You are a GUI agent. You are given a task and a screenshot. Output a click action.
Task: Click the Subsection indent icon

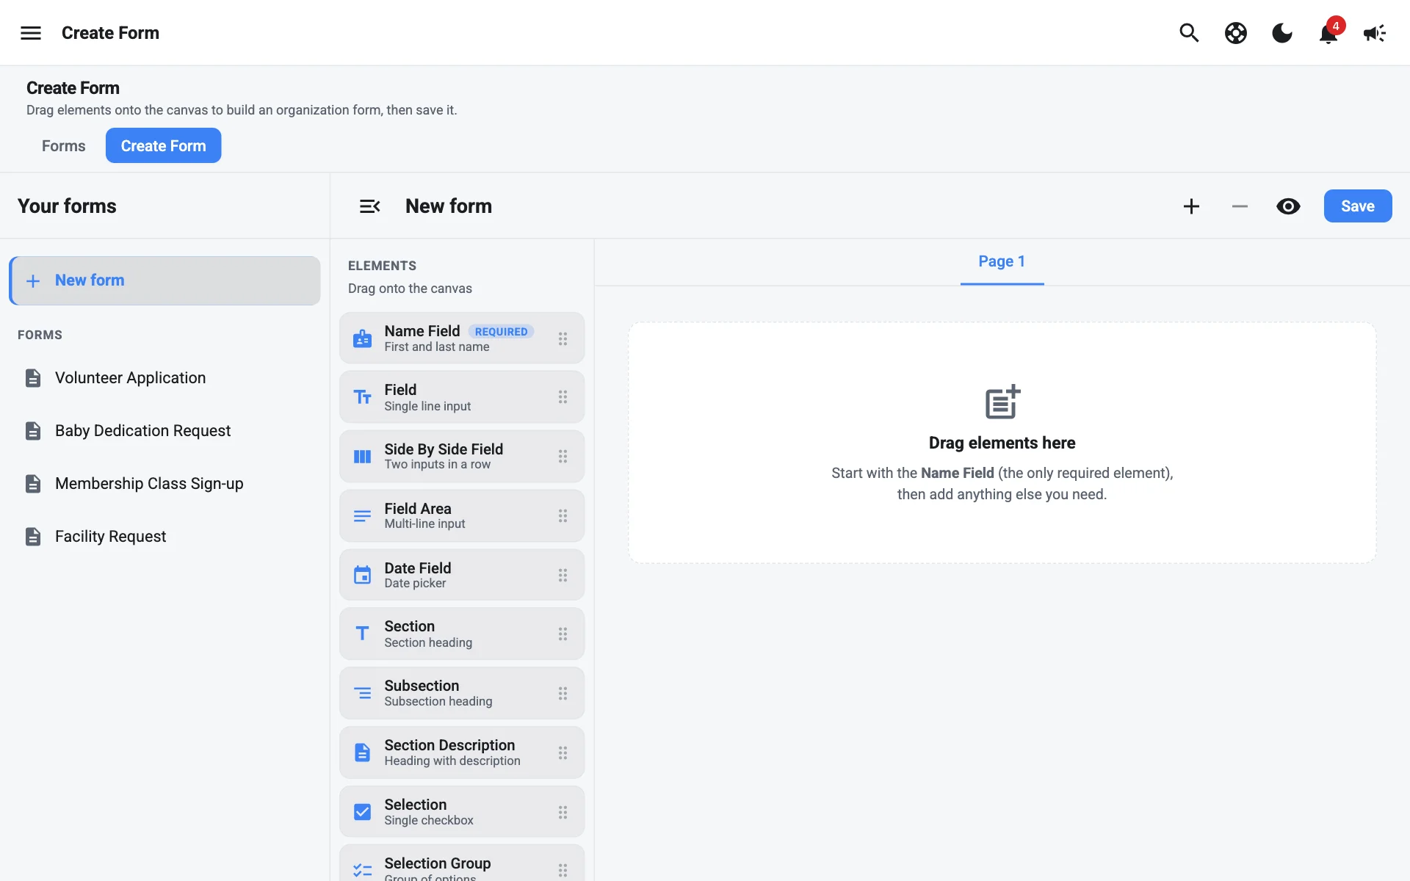(362, 693)
